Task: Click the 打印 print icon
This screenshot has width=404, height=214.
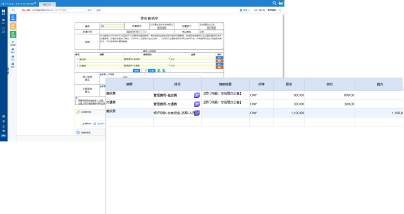Action: pos(13,57)
